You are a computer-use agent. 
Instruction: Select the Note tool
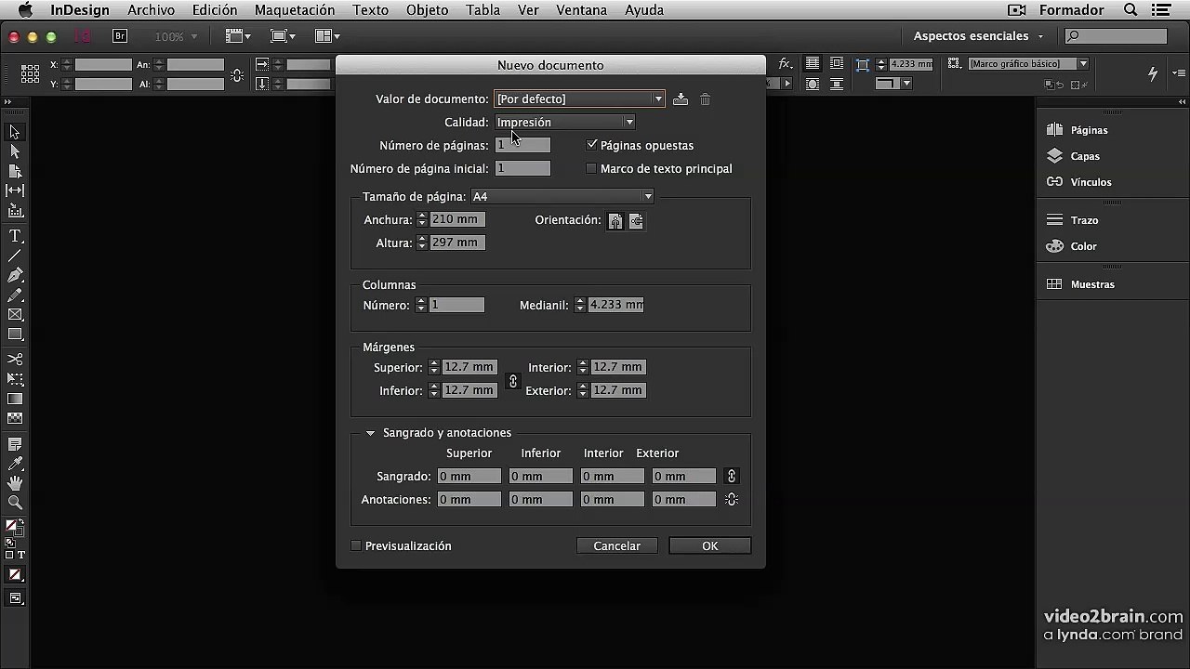coord(15,444)
